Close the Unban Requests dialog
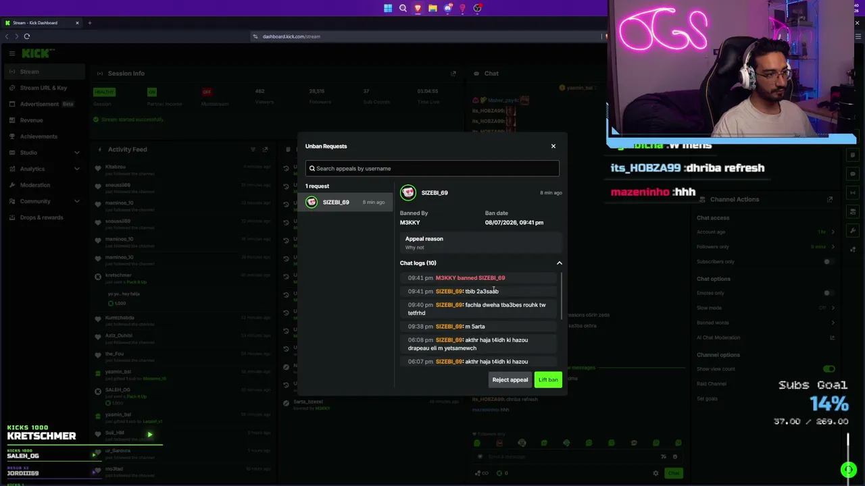The width and height of the screenshot is (865, 486). 553,146
